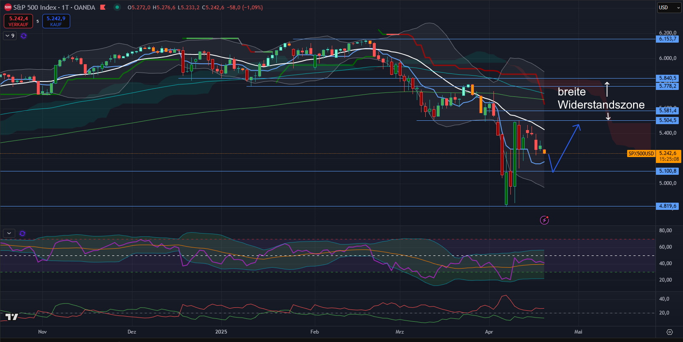Click the 4.819,6 support line label
The height and width of the screenshot is (342, 683).
pos(668,206)
